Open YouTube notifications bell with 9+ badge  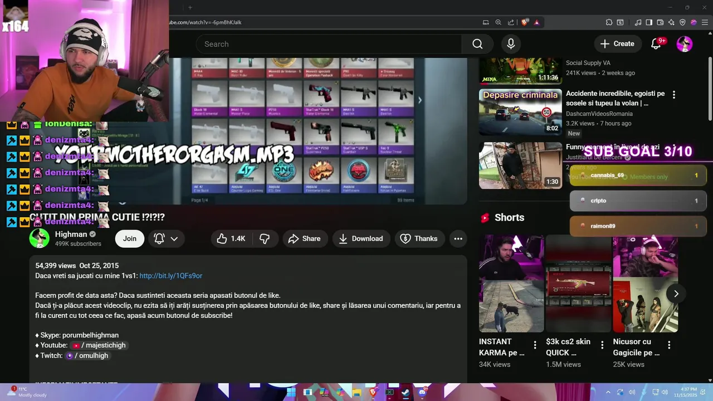click(x=656, y=44)
